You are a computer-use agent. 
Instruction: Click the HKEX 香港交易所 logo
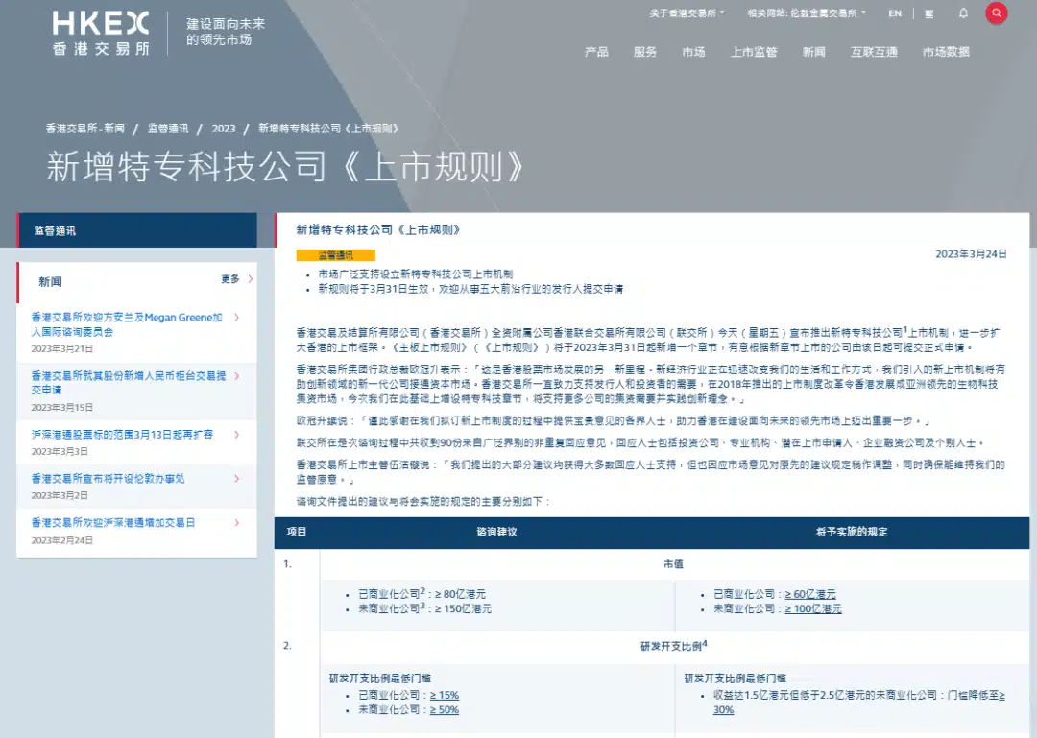pos(101,33)
